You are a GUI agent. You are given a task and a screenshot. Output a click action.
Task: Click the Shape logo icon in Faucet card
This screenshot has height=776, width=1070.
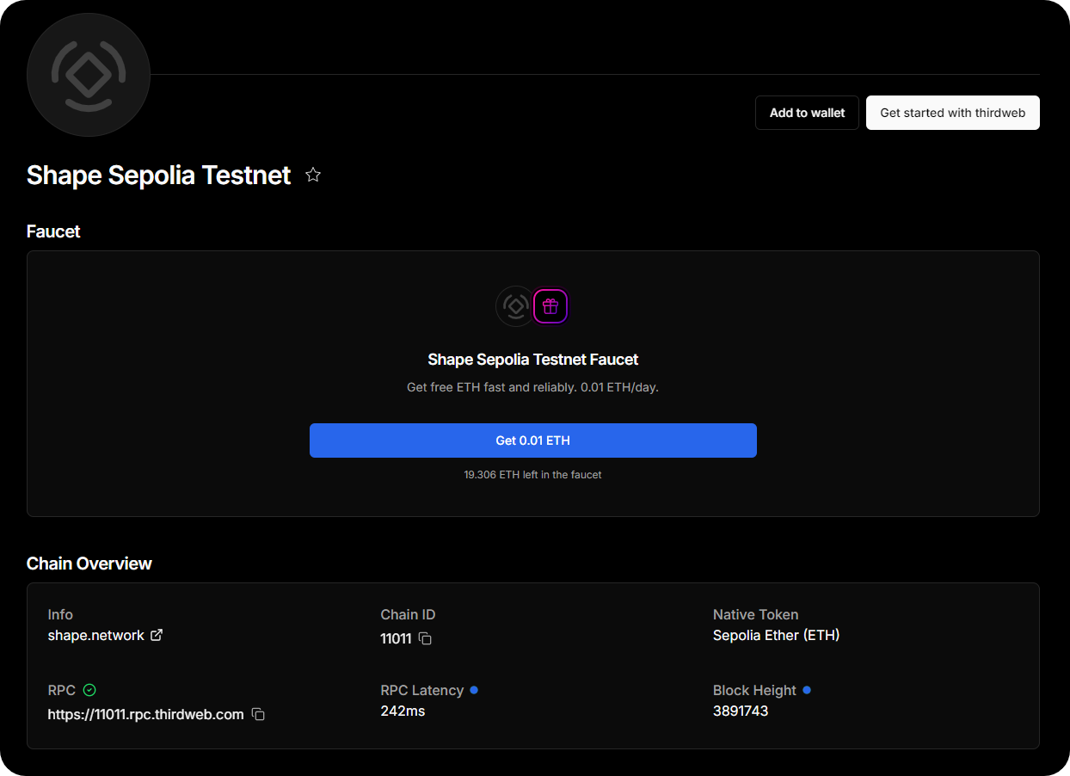click(515, 306)
